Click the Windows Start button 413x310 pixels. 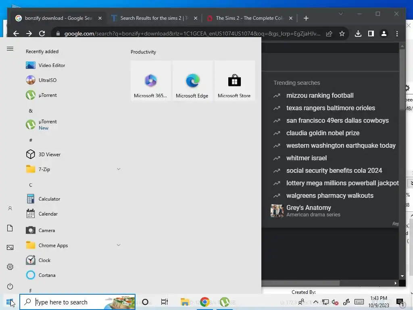pyautogui.click(x=10, y=302)
